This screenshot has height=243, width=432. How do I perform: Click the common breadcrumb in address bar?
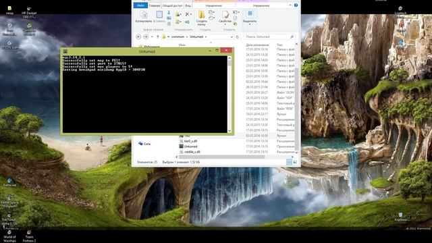178,36
